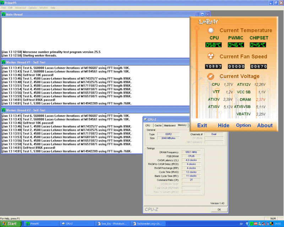
Task: Select the CPU-Z taskbar button
Action: (77, 224)
